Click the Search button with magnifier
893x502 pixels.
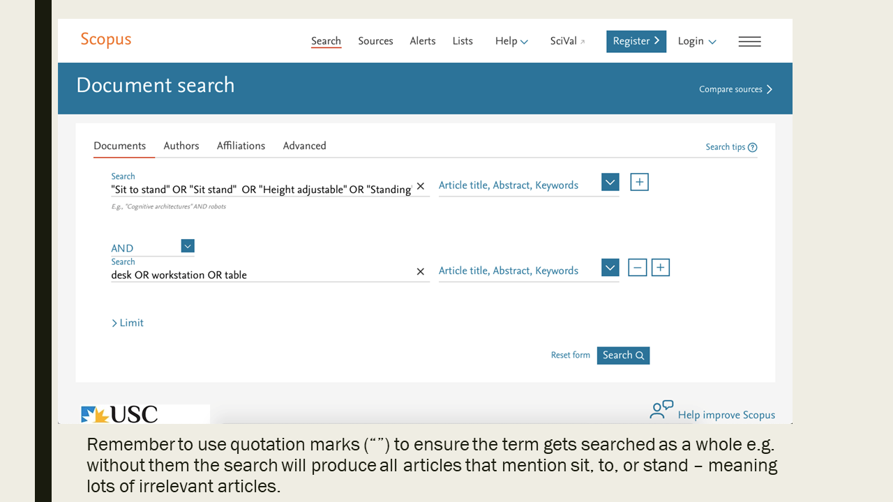pos(623,356)
